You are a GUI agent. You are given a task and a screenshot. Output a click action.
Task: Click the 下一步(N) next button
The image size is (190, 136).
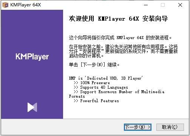[137, 127]
